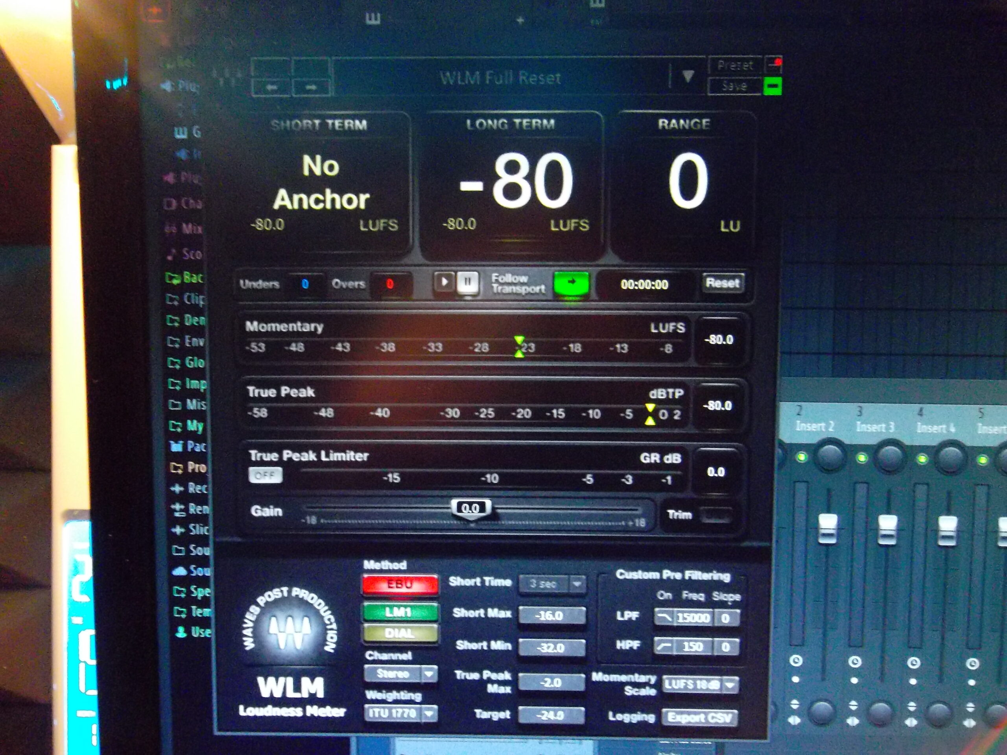
Task: Click the Short Min value field -32.0
Action: tap(552, 647)
